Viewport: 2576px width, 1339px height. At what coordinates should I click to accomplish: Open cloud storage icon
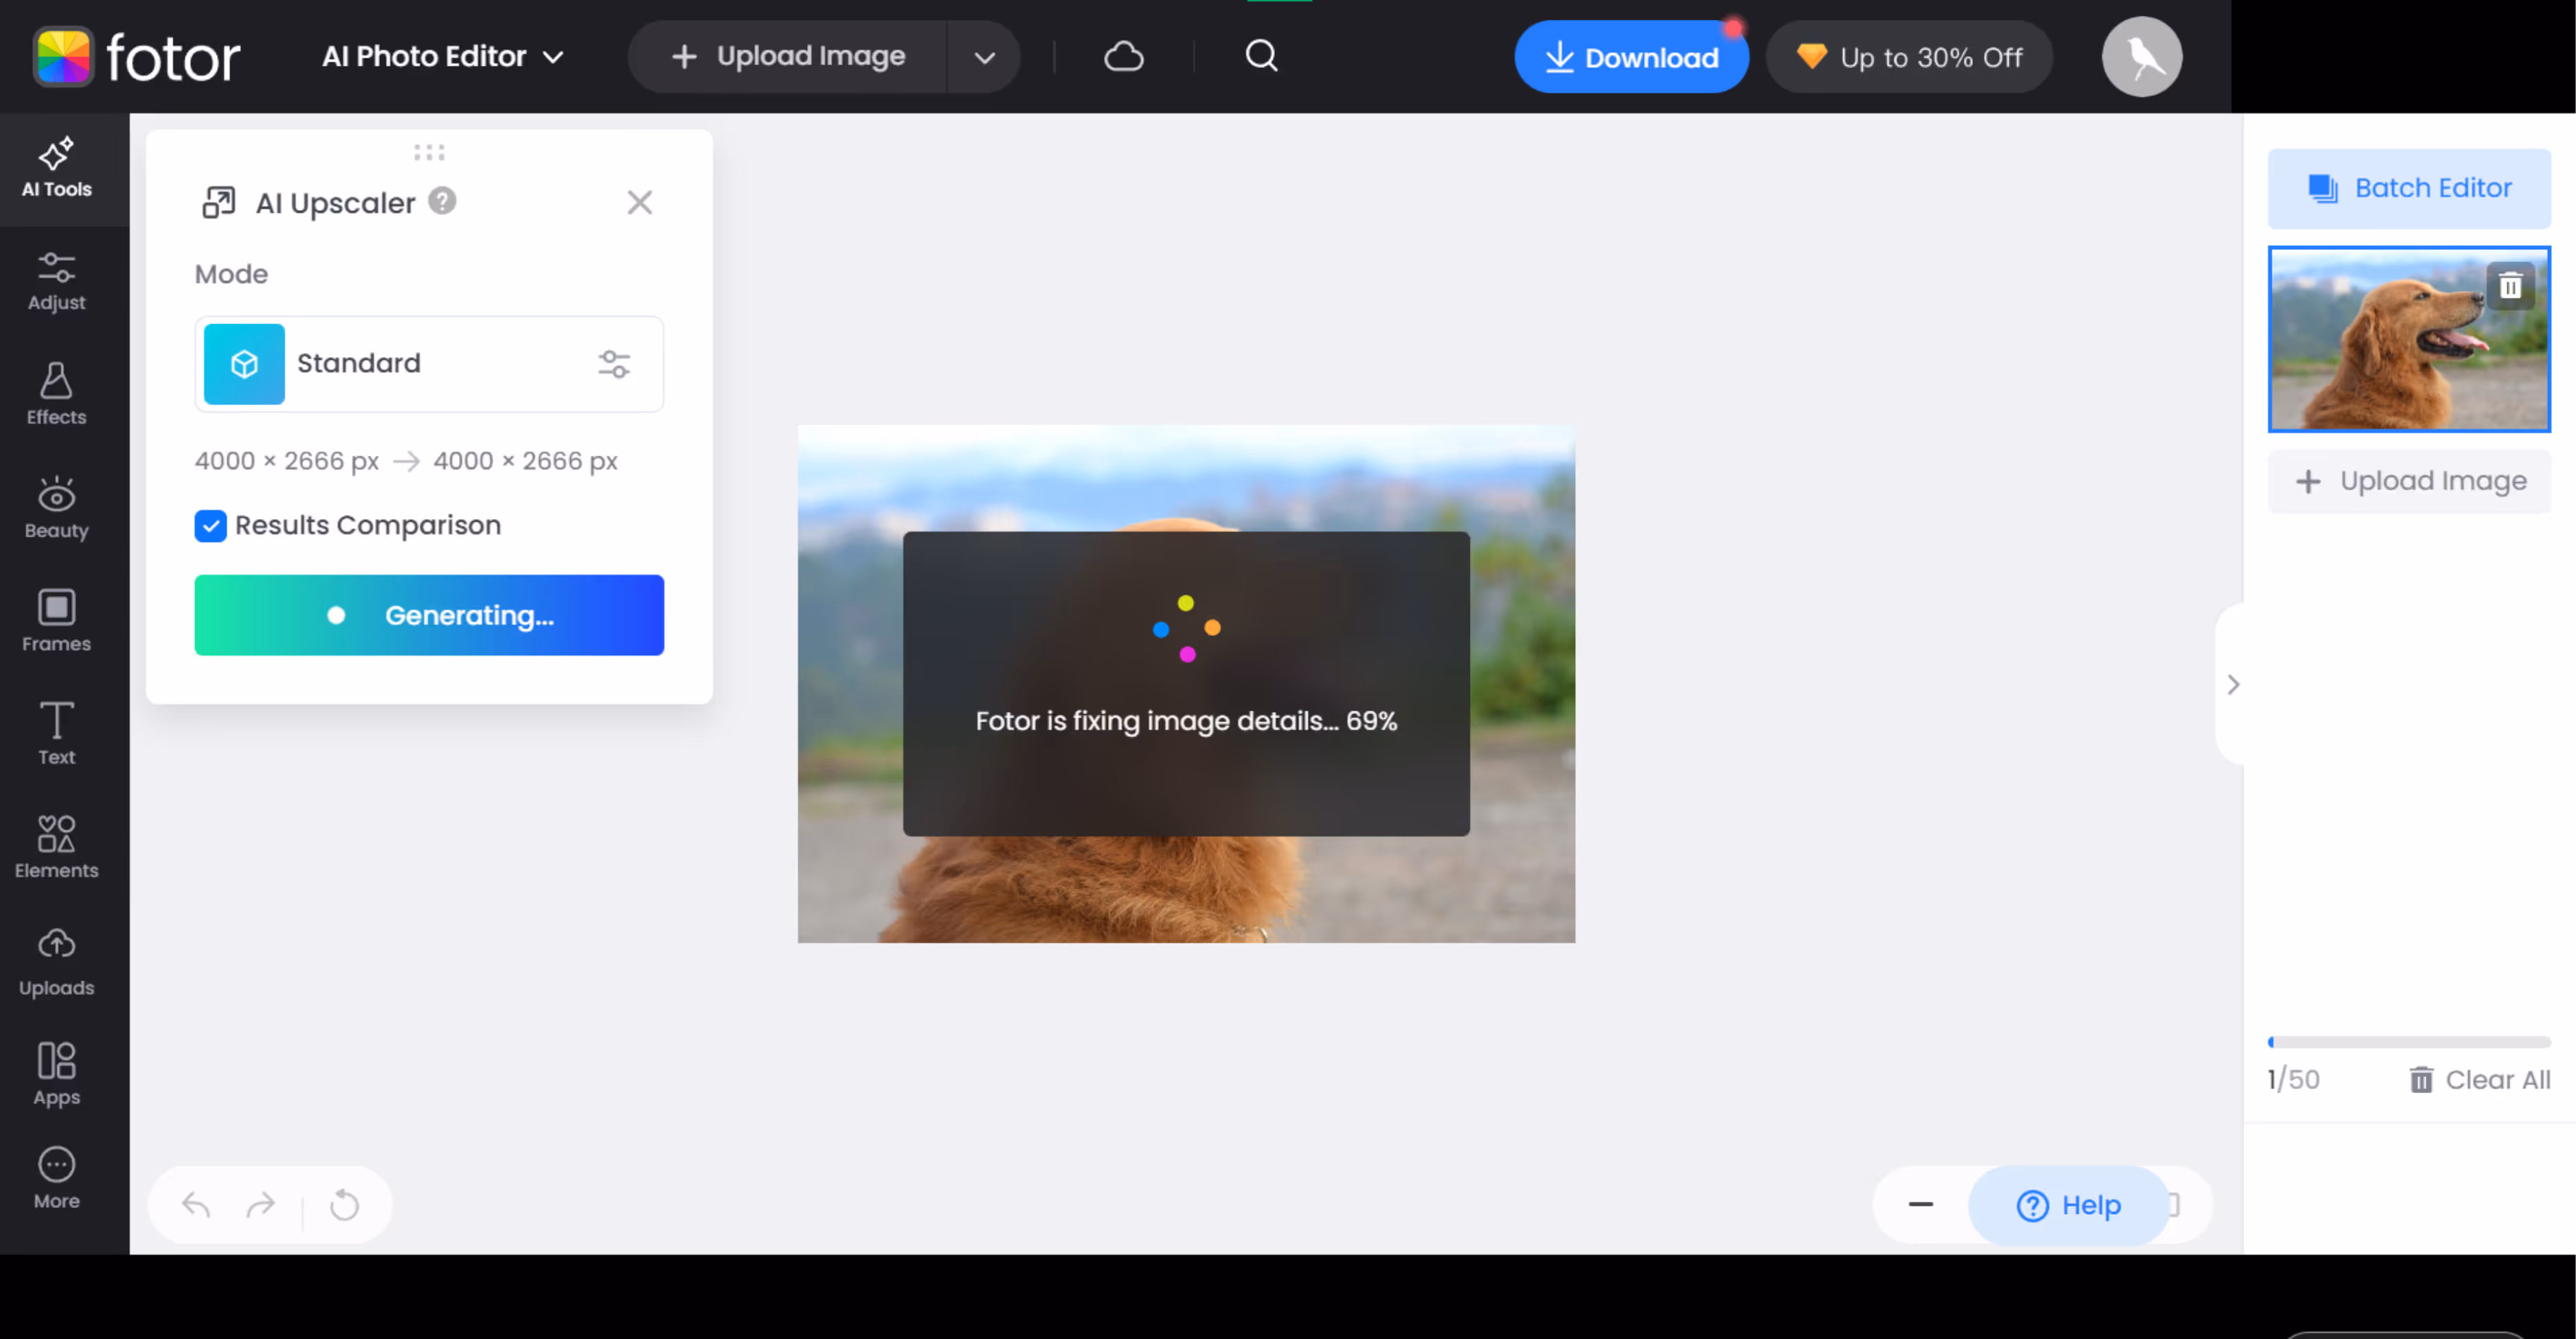(x=1123, y=56)
